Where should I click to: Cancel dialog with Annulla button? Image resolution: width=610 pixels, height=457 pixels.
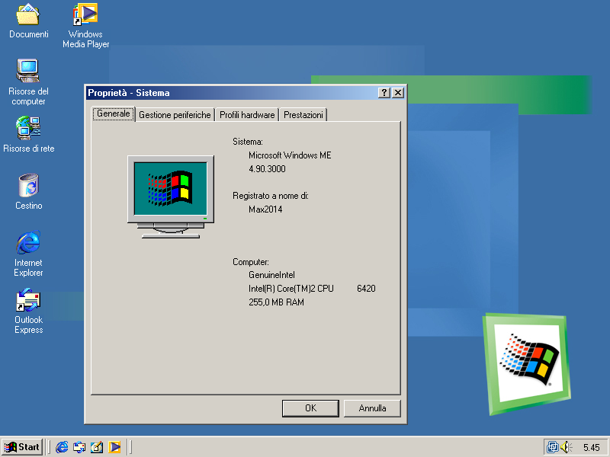[372, 408]
